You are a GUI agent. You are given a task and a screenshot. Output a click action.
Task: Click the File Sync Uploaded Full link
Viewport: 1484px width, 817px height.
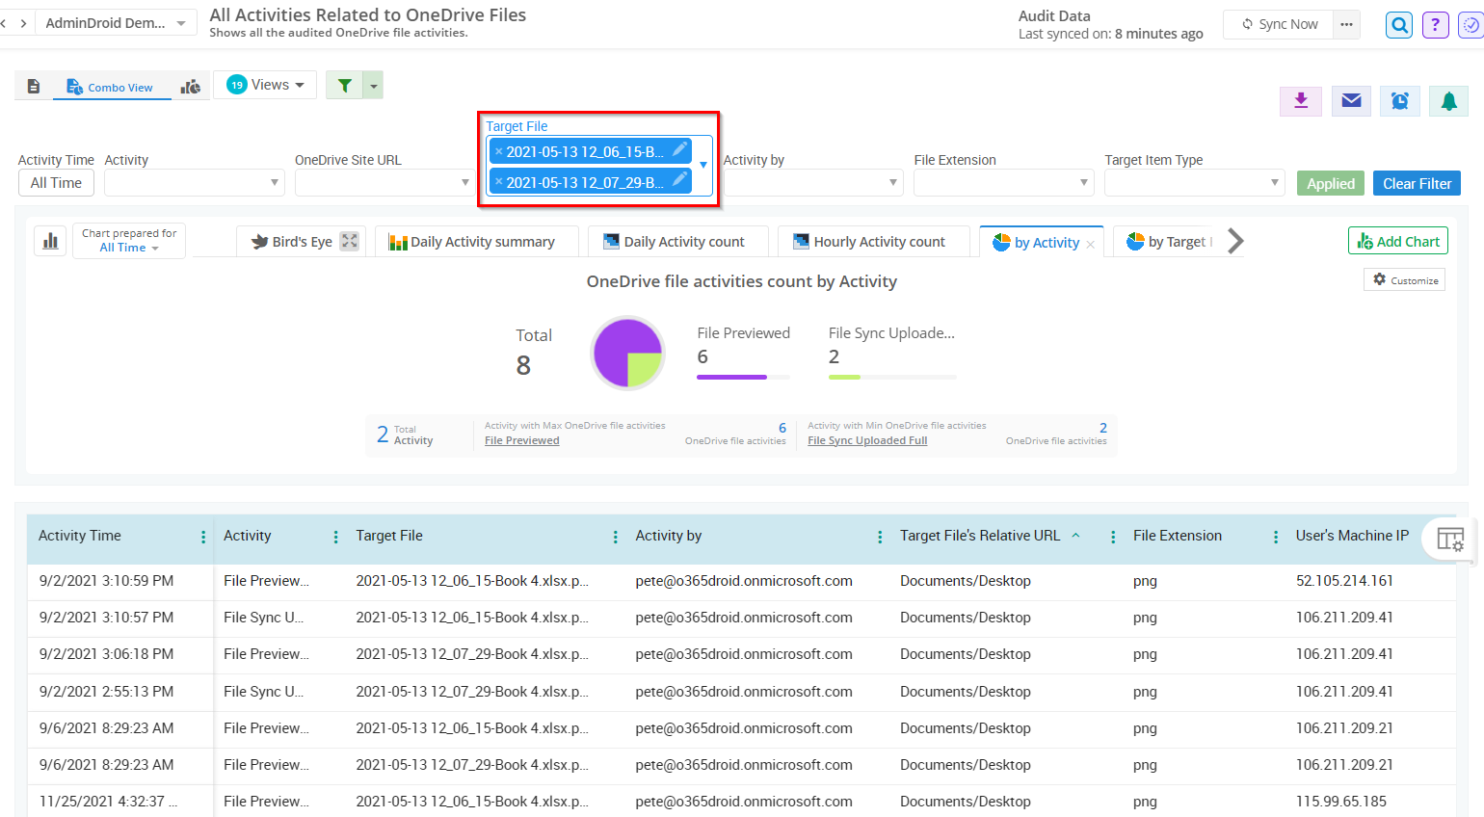[x=867, y=440]
